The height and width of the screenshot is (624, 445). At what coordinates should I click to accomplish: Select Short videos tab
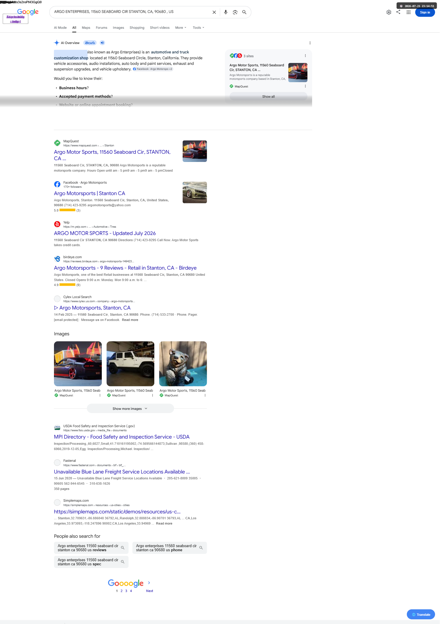[160, 28]
